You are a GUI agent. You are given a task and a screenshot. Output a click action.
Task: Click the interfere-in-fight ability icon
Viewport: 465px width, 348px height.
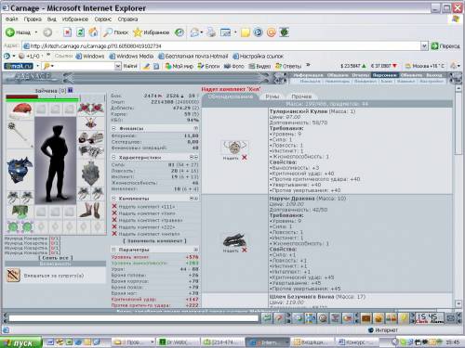click(x=13, y=275)
